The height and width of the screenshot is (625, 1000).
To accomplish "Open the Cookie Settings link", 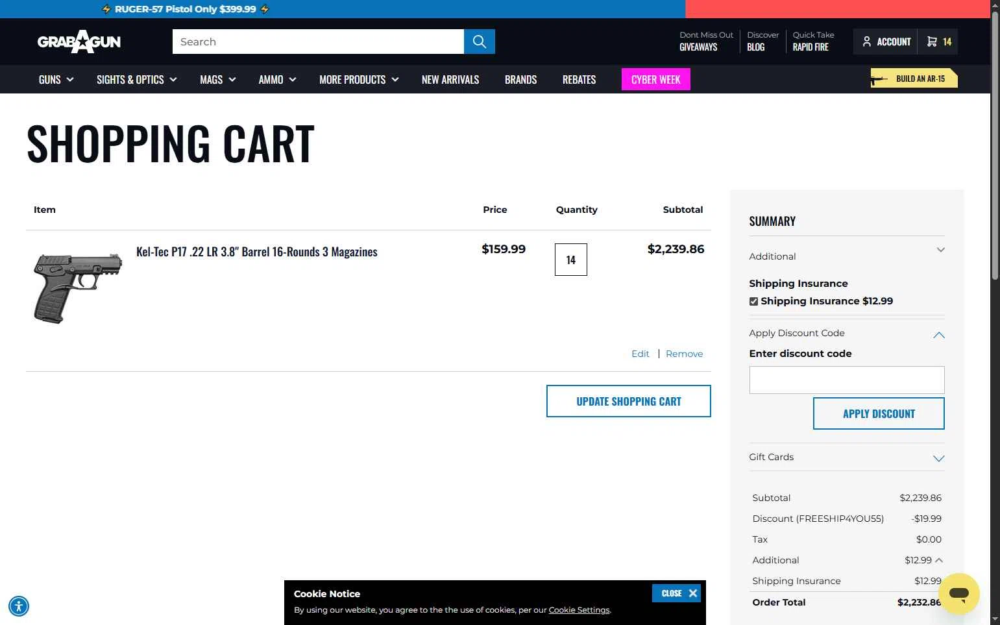I will [579, 610].
